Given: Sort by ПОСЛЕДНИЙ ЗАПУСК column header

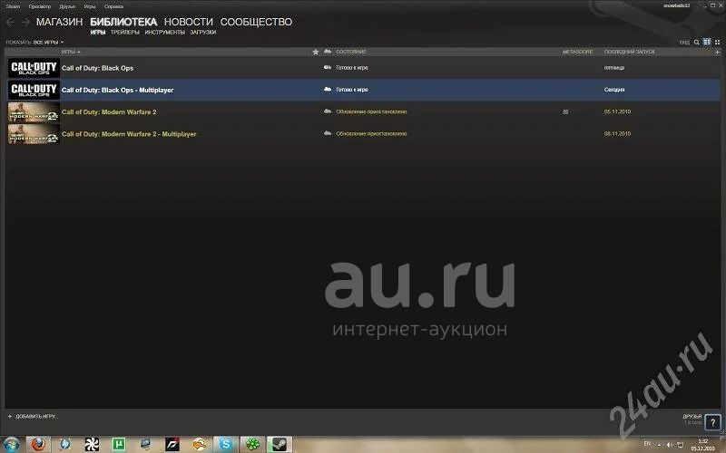Looking at the screenshot, I should [x=629, y=52].
